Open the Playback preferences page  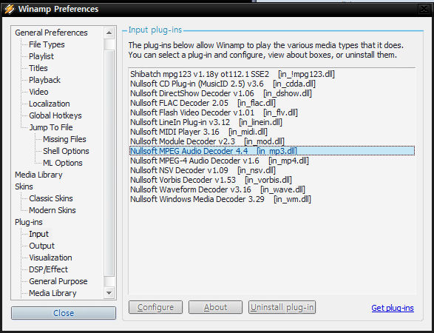[x=44, y=80]
